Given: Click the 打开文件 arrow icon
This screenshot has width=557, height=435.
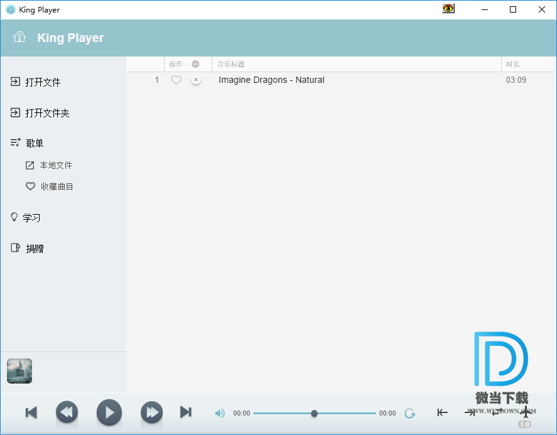Looking at the screenshot, I should point(15,82).
